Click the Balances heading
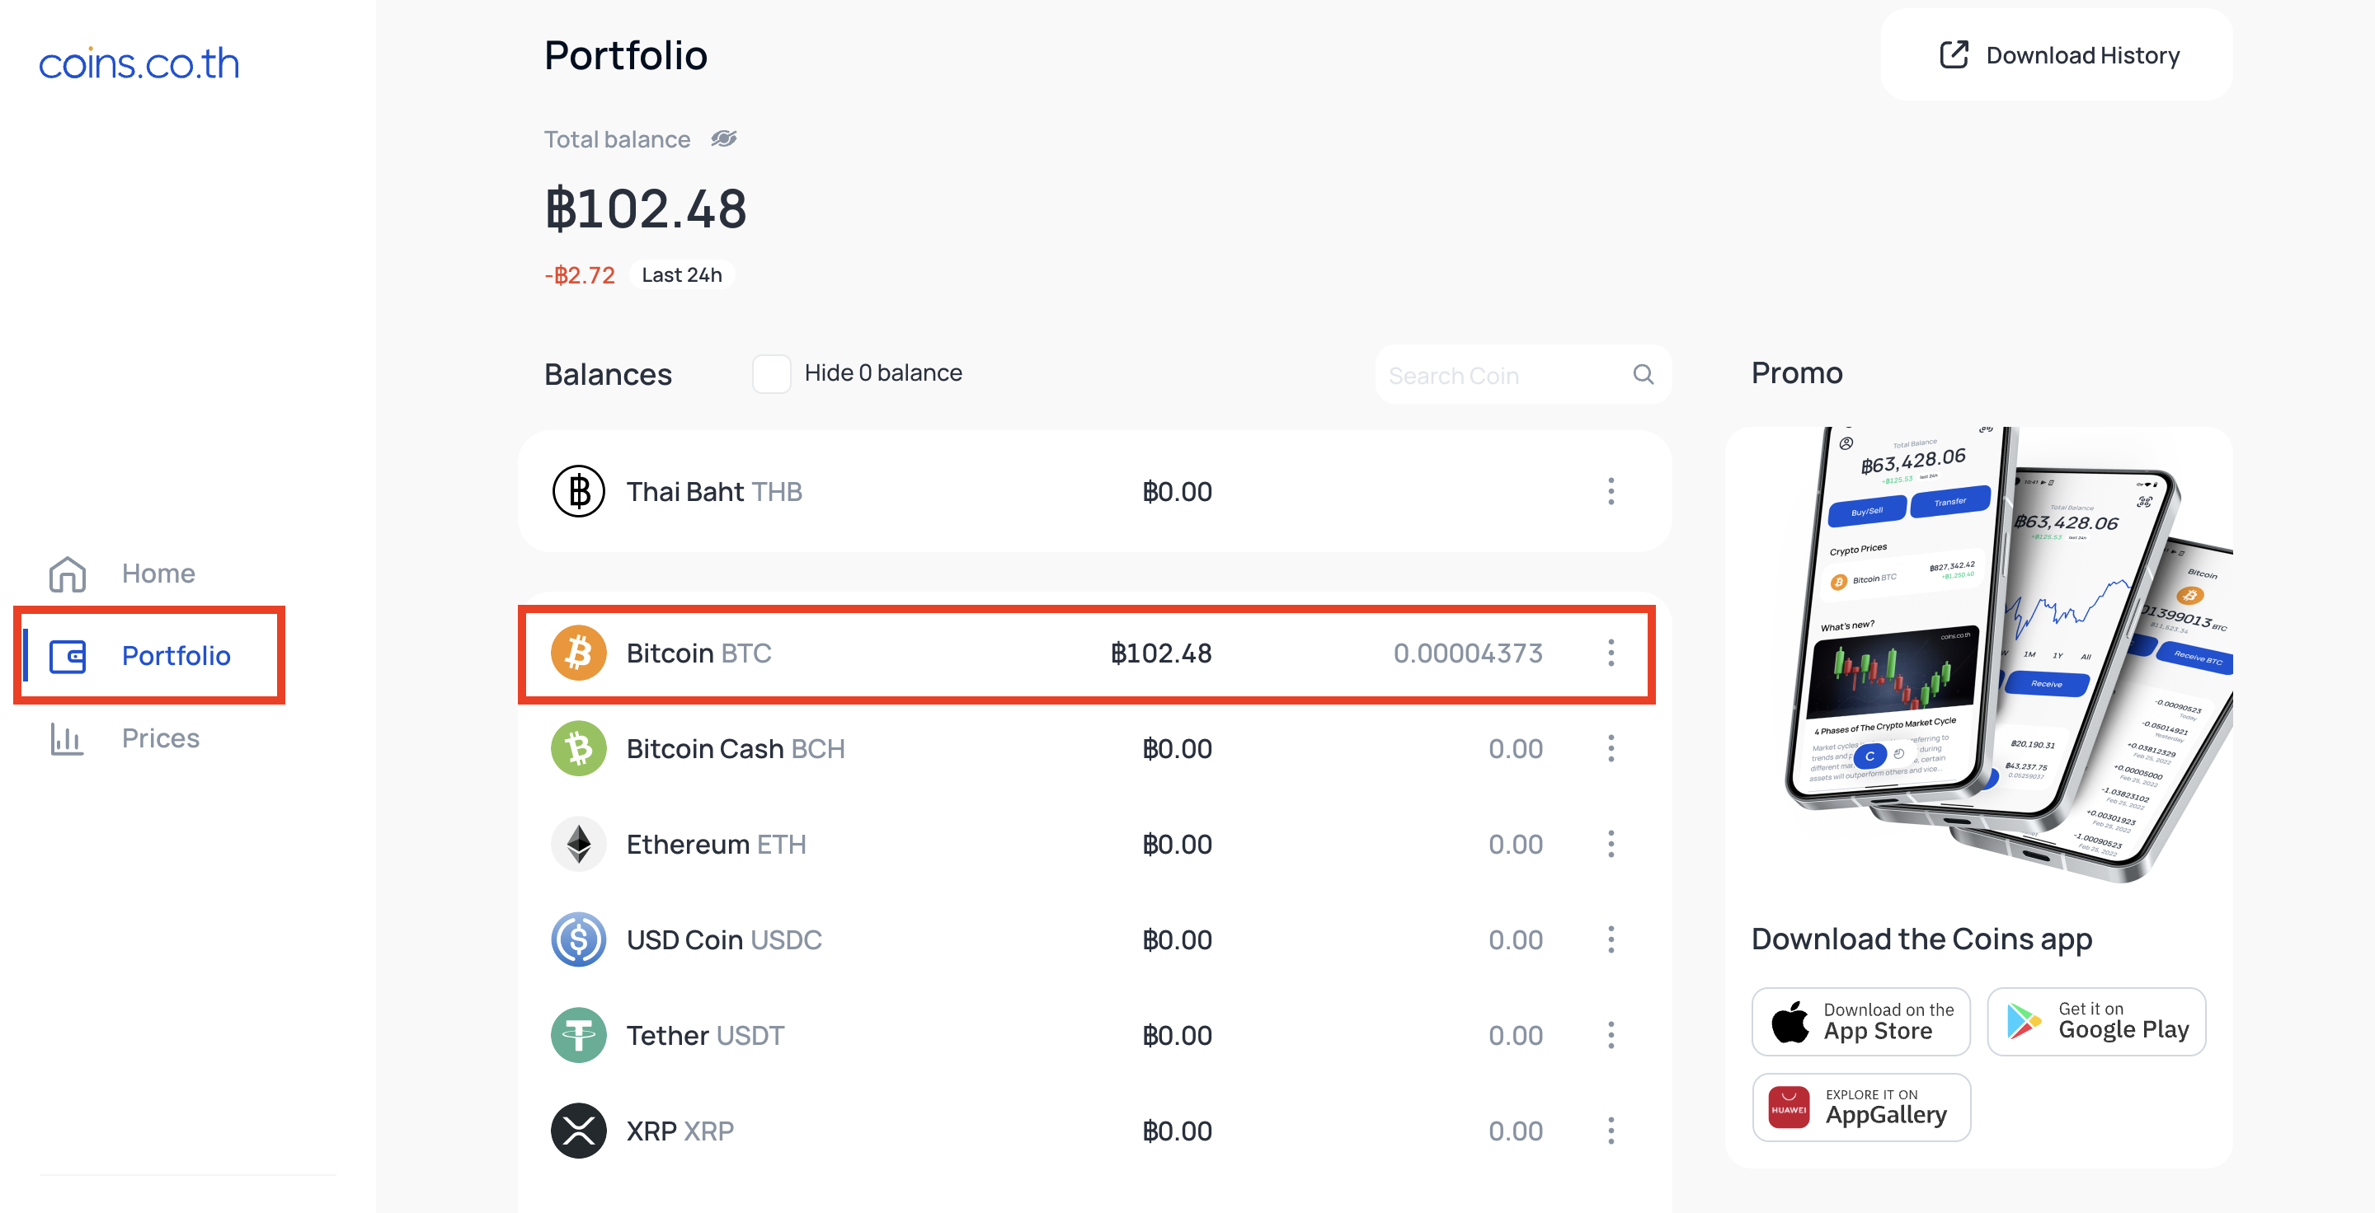The width and height of the screenshot is (2375, 1213). click(x=608, y=375)
